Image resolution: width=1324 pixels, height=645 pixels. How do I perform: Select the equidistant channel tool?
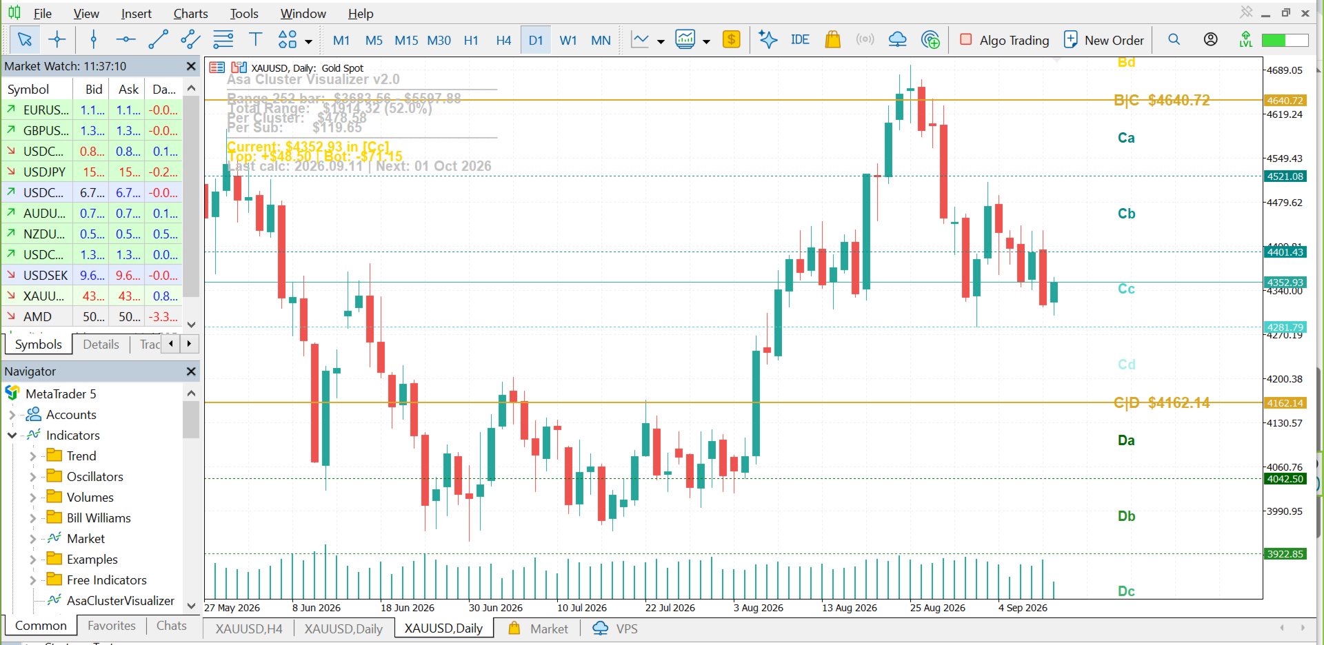pos(190,39)
